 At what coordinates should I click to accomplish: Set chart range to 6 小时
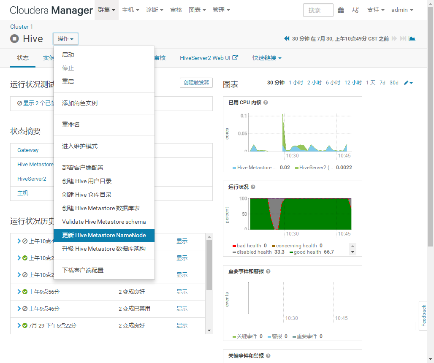333,83
